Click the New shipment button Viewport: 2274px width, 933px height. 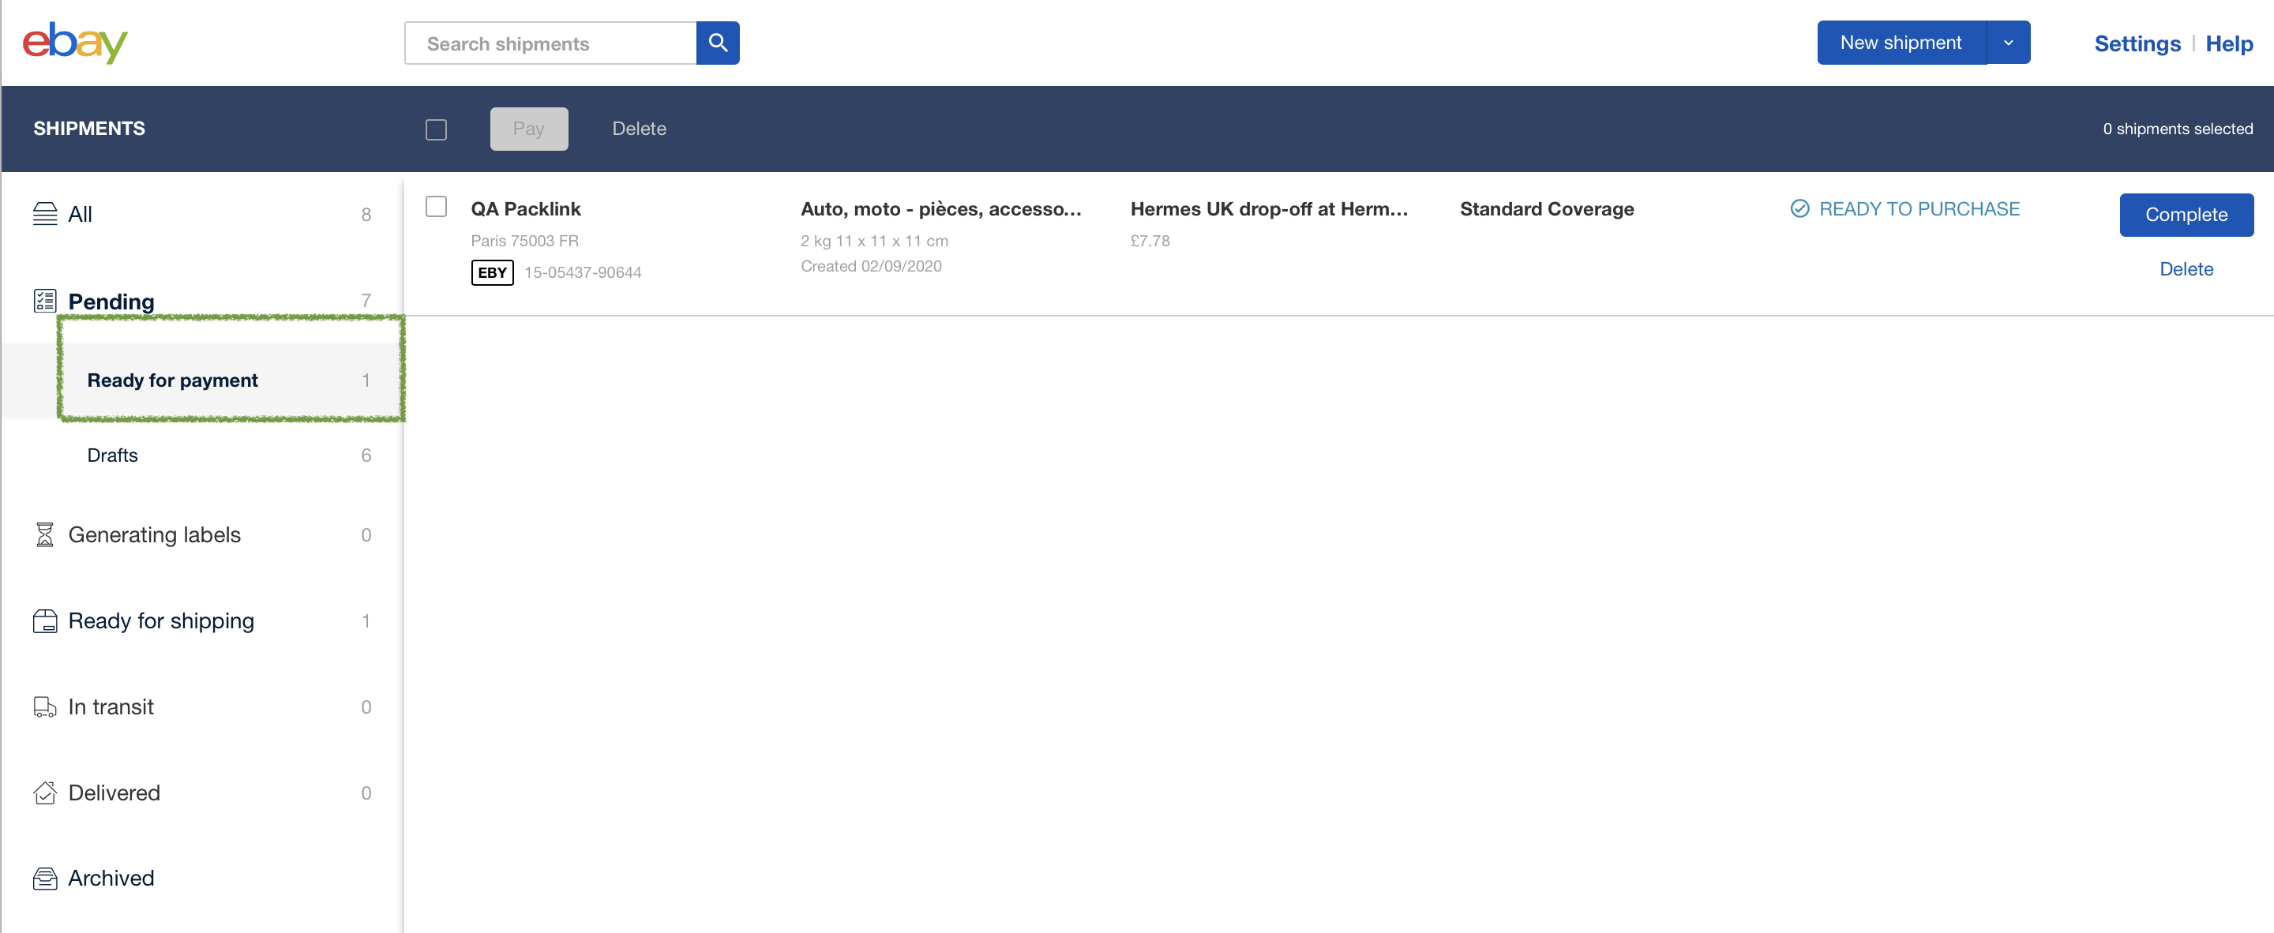[1901, 43]
